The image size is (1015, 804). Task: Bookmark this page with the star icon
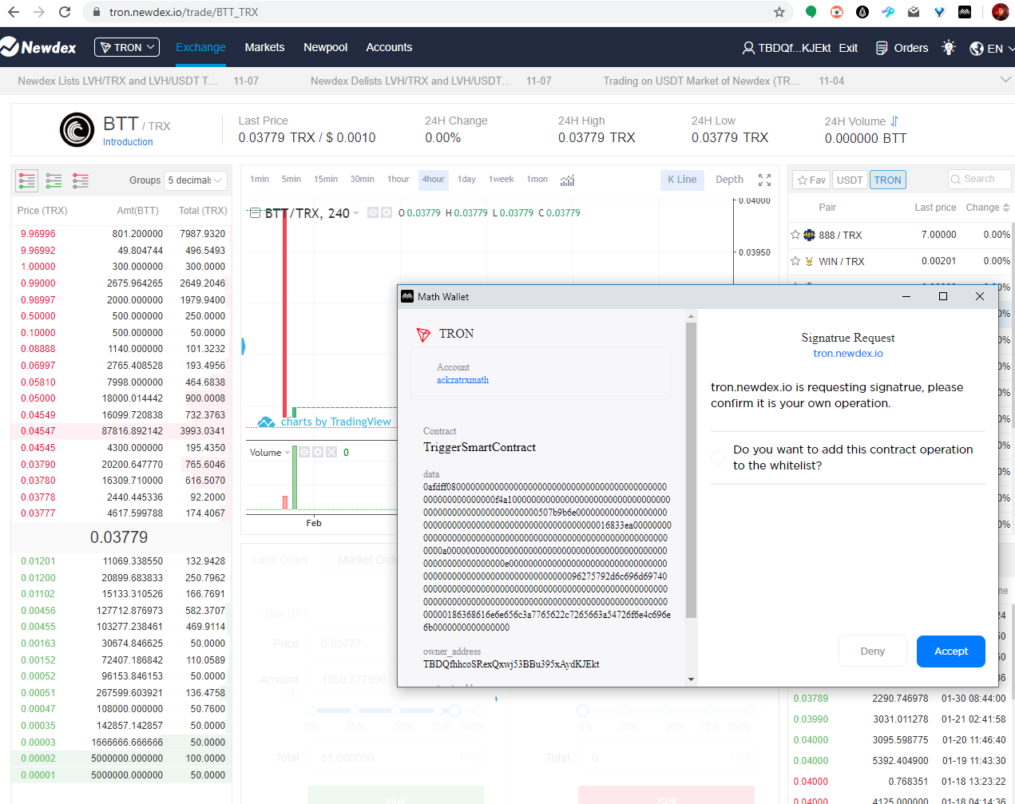[x=779, y=12]
